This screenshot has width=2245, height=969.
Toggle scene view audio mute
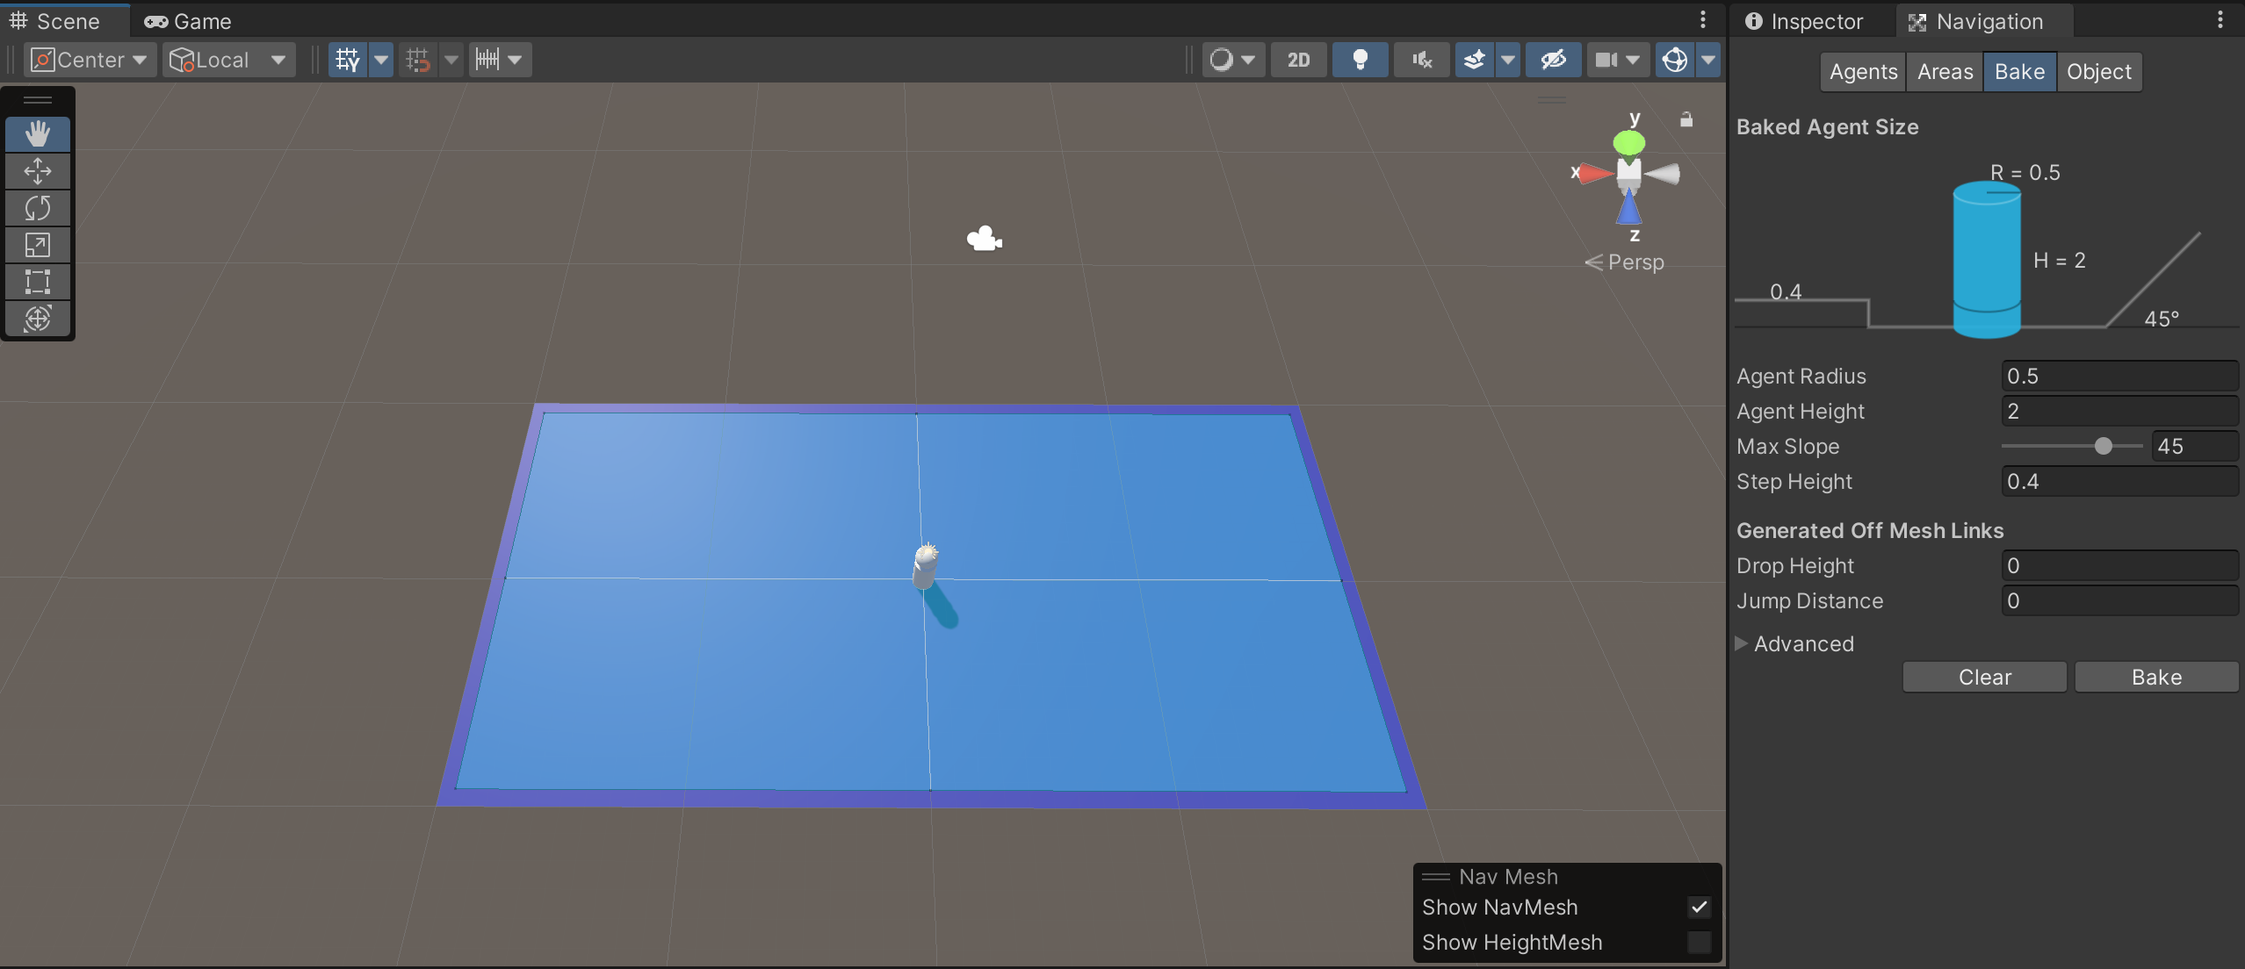1420,59
